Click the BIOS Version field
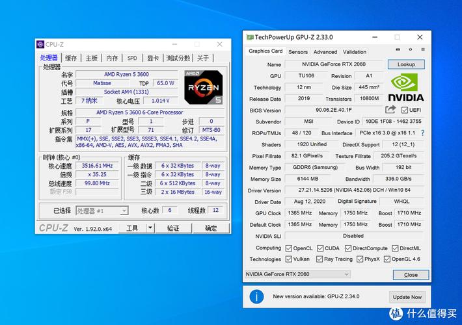Screen dimensions: 462x325 tap(334, 110)
